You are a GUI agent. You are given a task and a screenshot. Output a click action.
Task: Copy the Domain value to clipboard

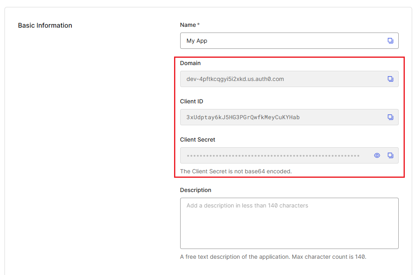[x=390, y=79]
